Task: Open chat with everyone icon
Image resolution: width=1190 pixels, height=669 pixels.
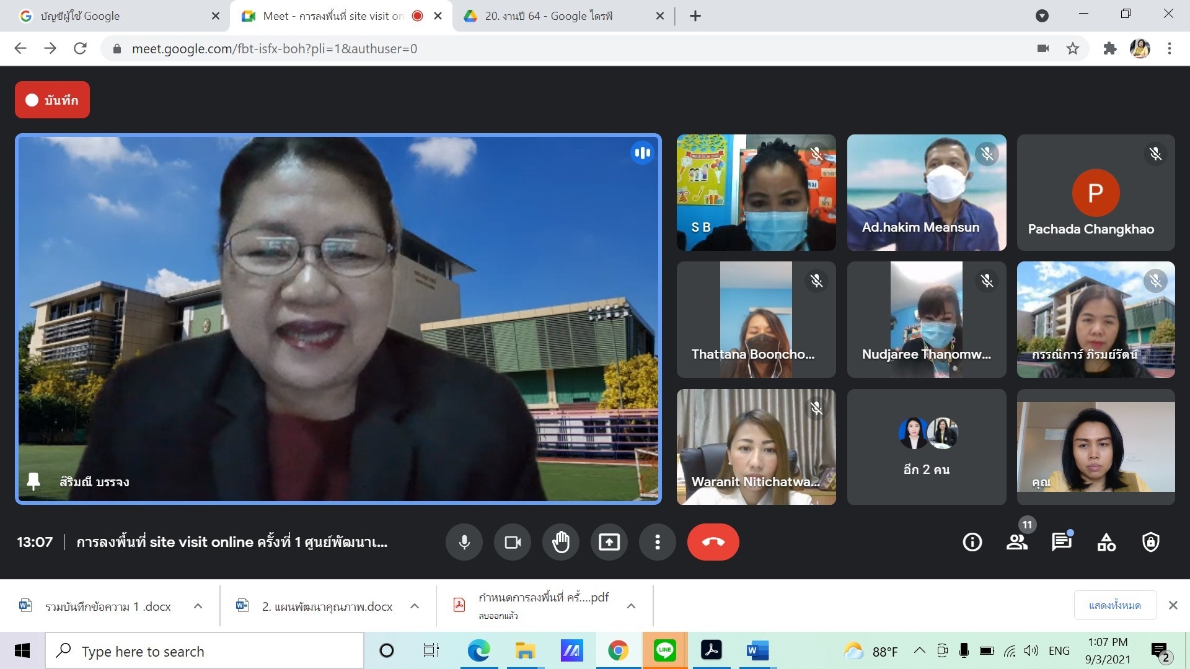Action: 1061,542
